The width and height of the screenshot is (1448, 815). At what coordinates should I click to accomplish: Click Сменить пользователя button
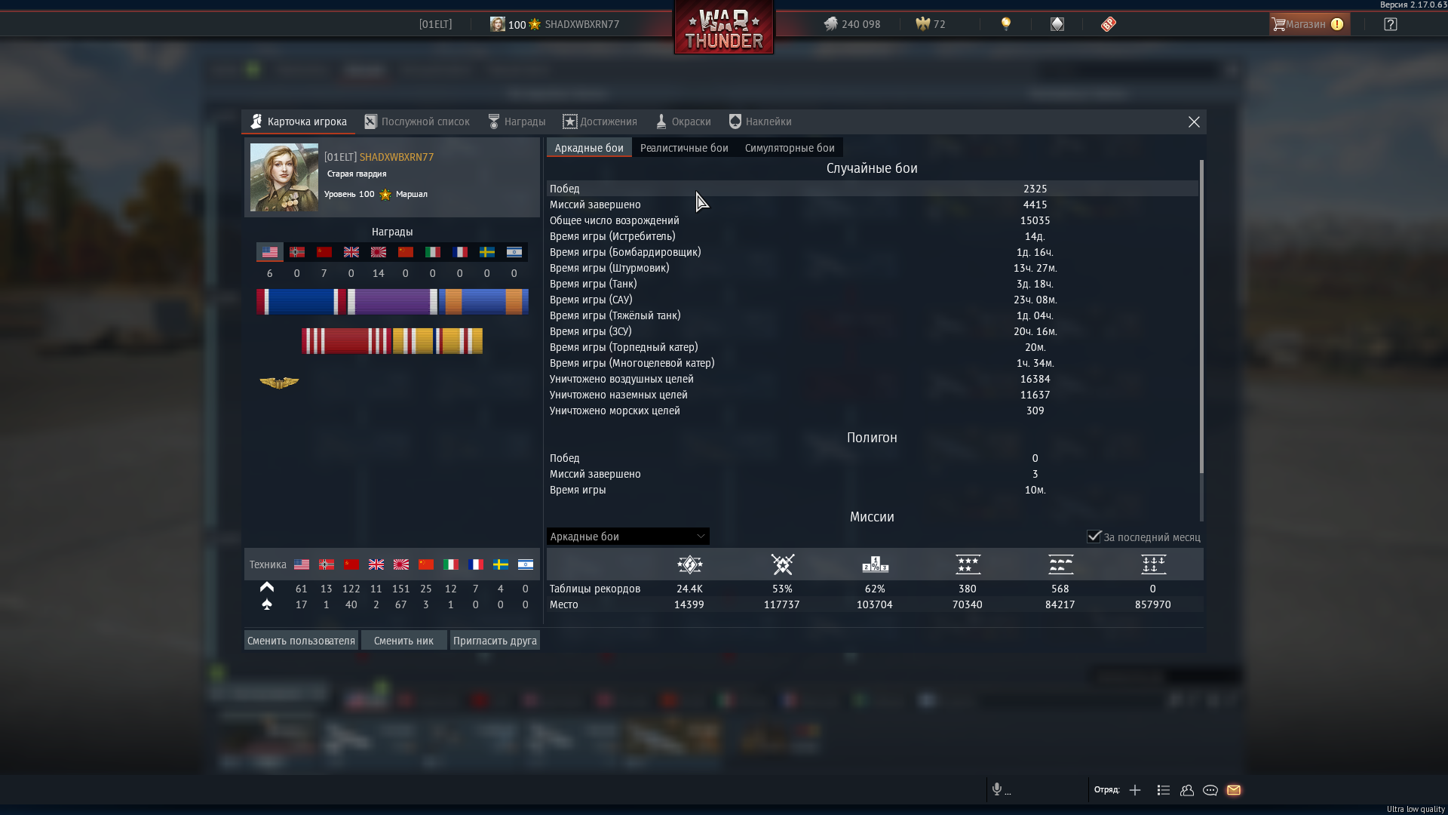coord(301,641)
